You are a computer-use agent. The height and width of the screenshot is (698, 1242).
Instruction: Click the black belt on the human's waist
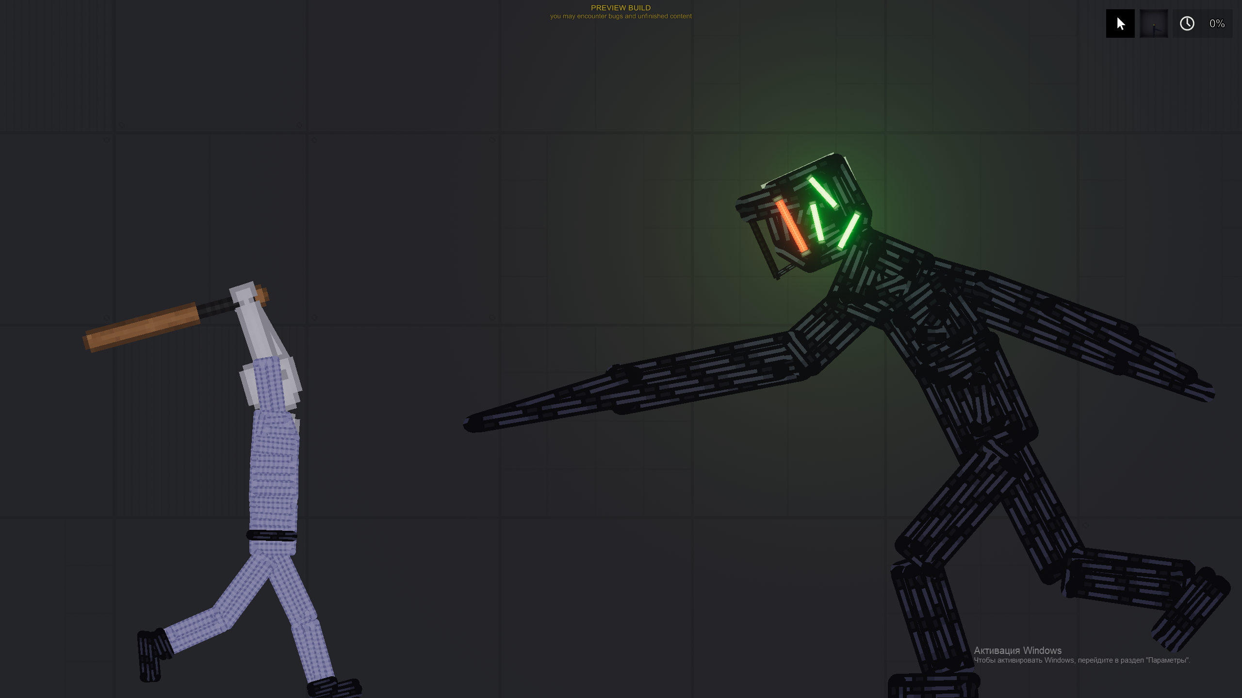[x=272, y=536]
